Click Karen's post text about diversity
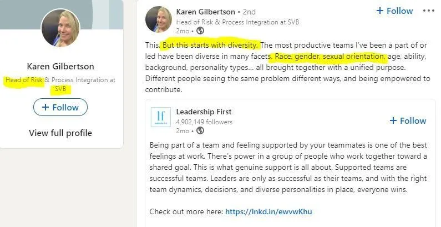This screenshot has width=441, height=227. (287, 67)
